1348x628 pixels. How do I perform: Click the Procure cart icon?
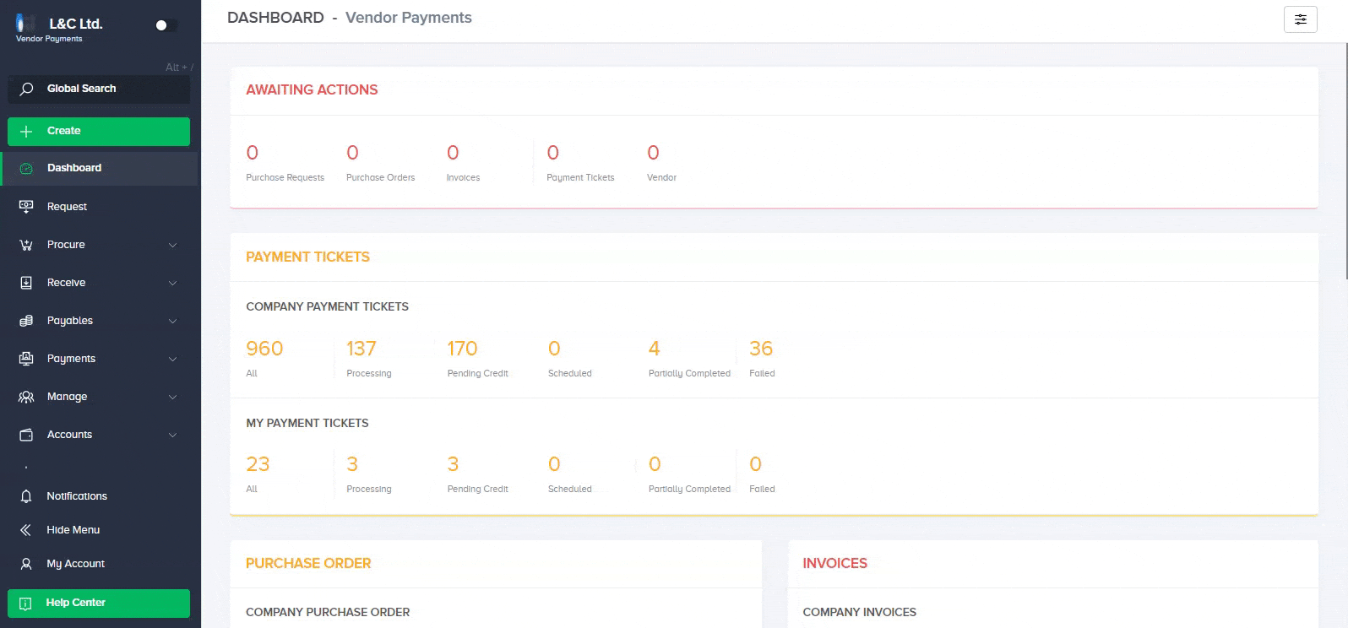26,245
